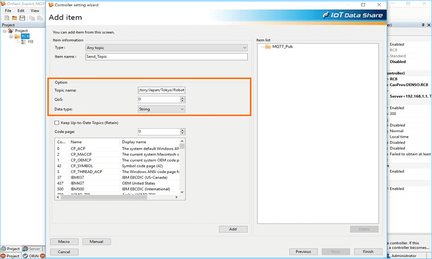Select RC8 node in Project tree
This screenshot has width=432, height=259.
(x=25, y=36)
